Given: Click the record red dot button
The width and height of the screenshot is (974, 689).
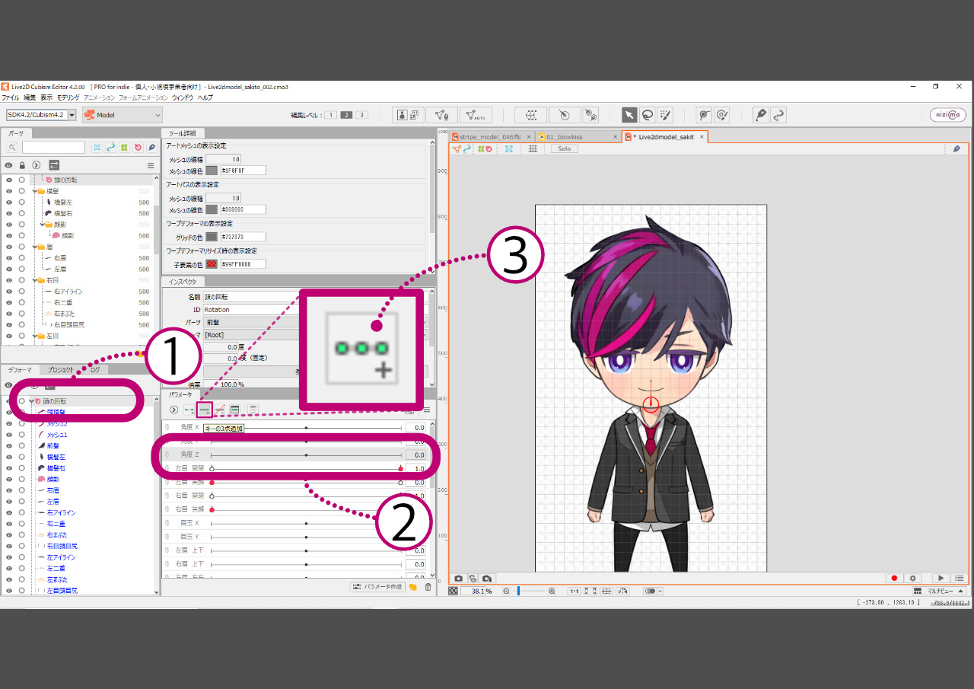Looking at the screenshot, I should point(895,579).
